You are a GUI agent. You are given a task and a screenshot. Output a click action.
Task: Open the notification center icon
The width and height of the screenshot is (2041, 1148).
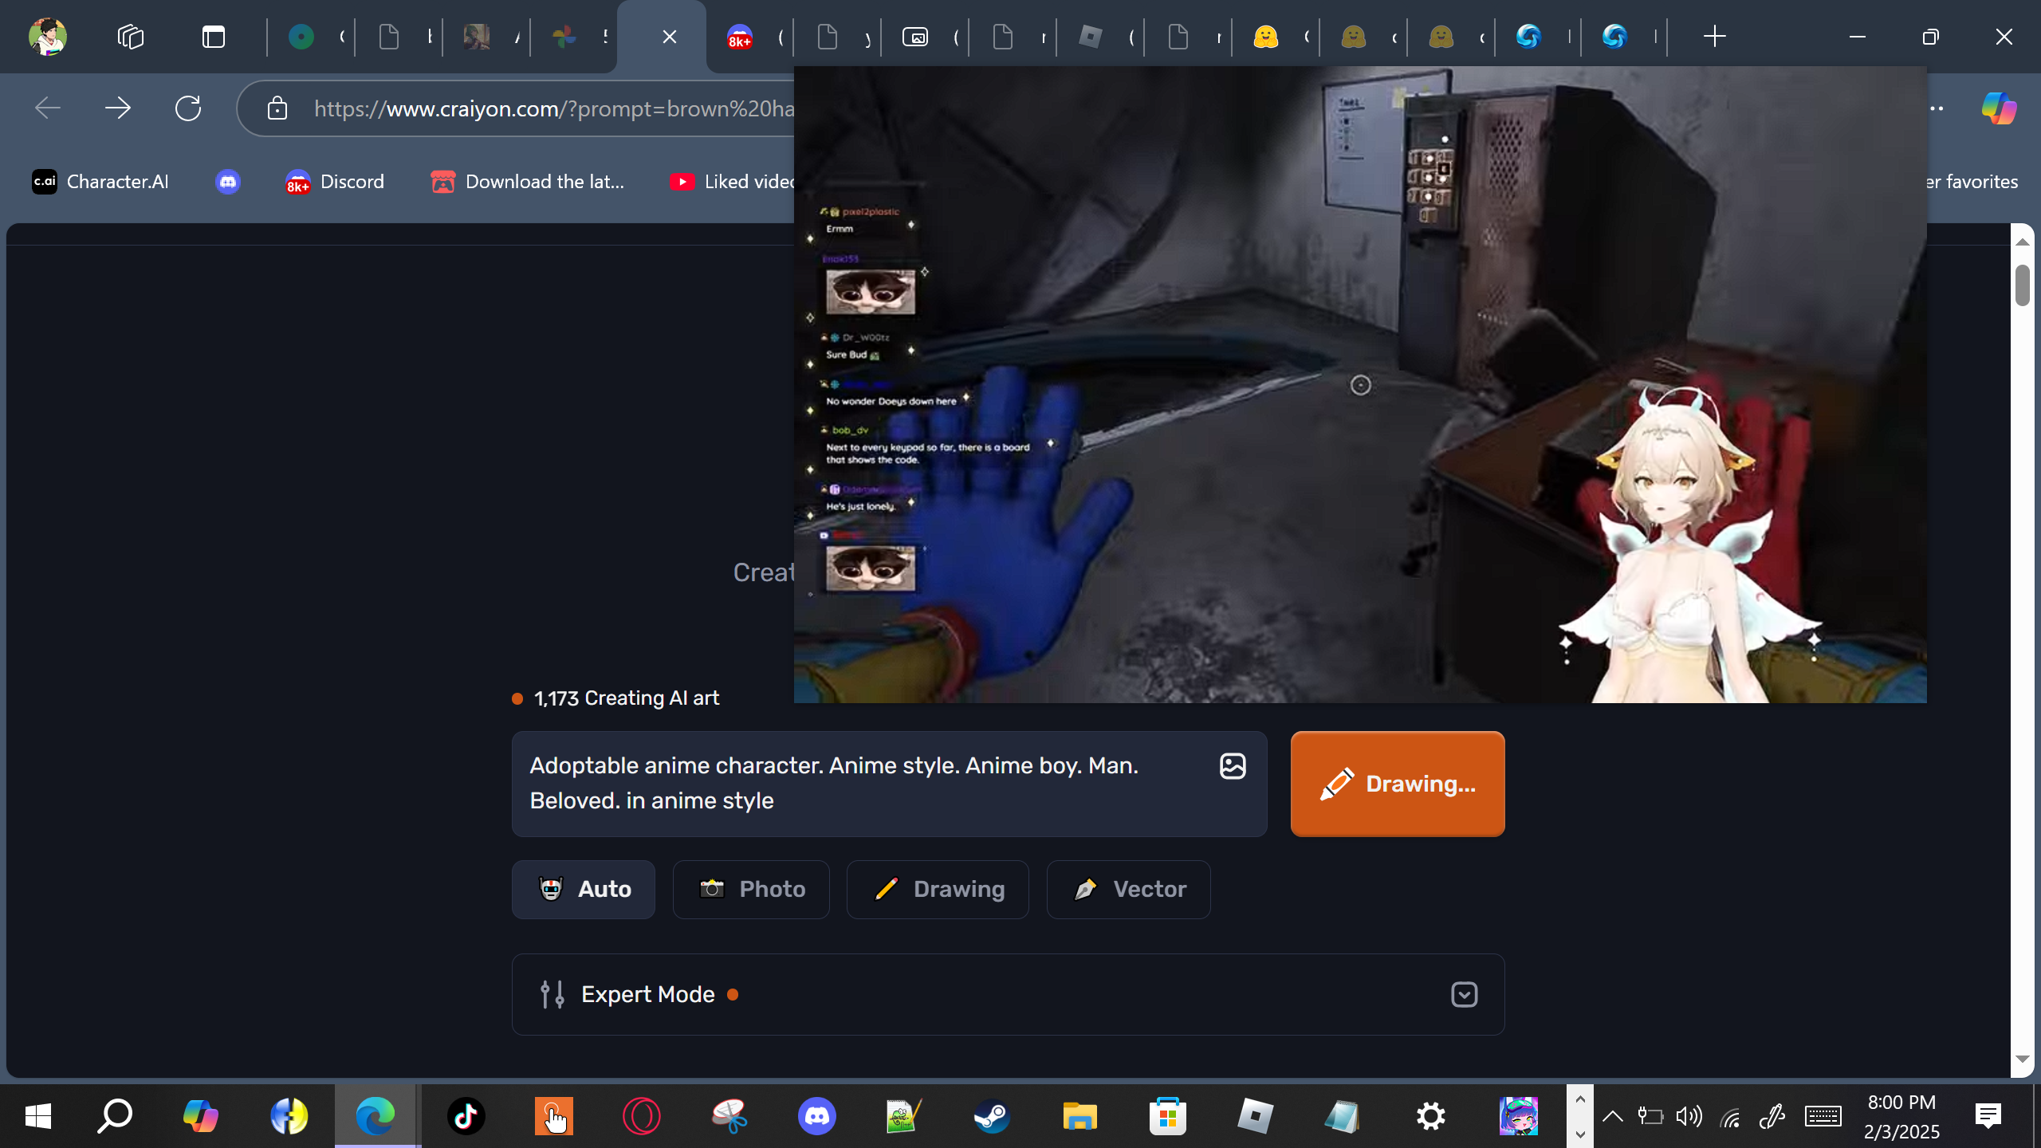[1988, 1116]
